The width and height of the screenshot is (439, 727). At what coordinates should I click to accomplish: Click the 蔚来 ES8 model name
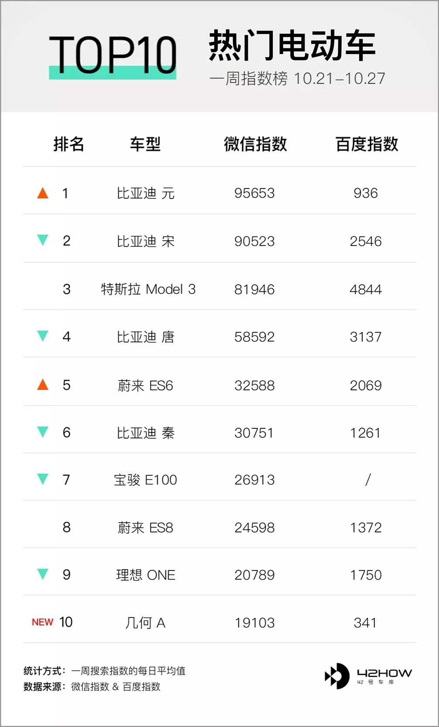pos(145,528)
